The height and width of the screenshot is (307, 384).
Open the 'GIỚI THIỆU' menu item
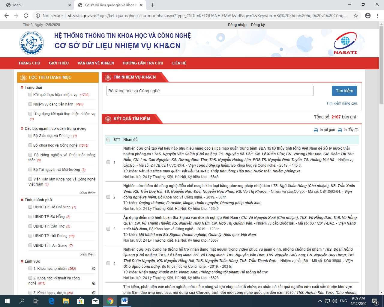[59, 63]
